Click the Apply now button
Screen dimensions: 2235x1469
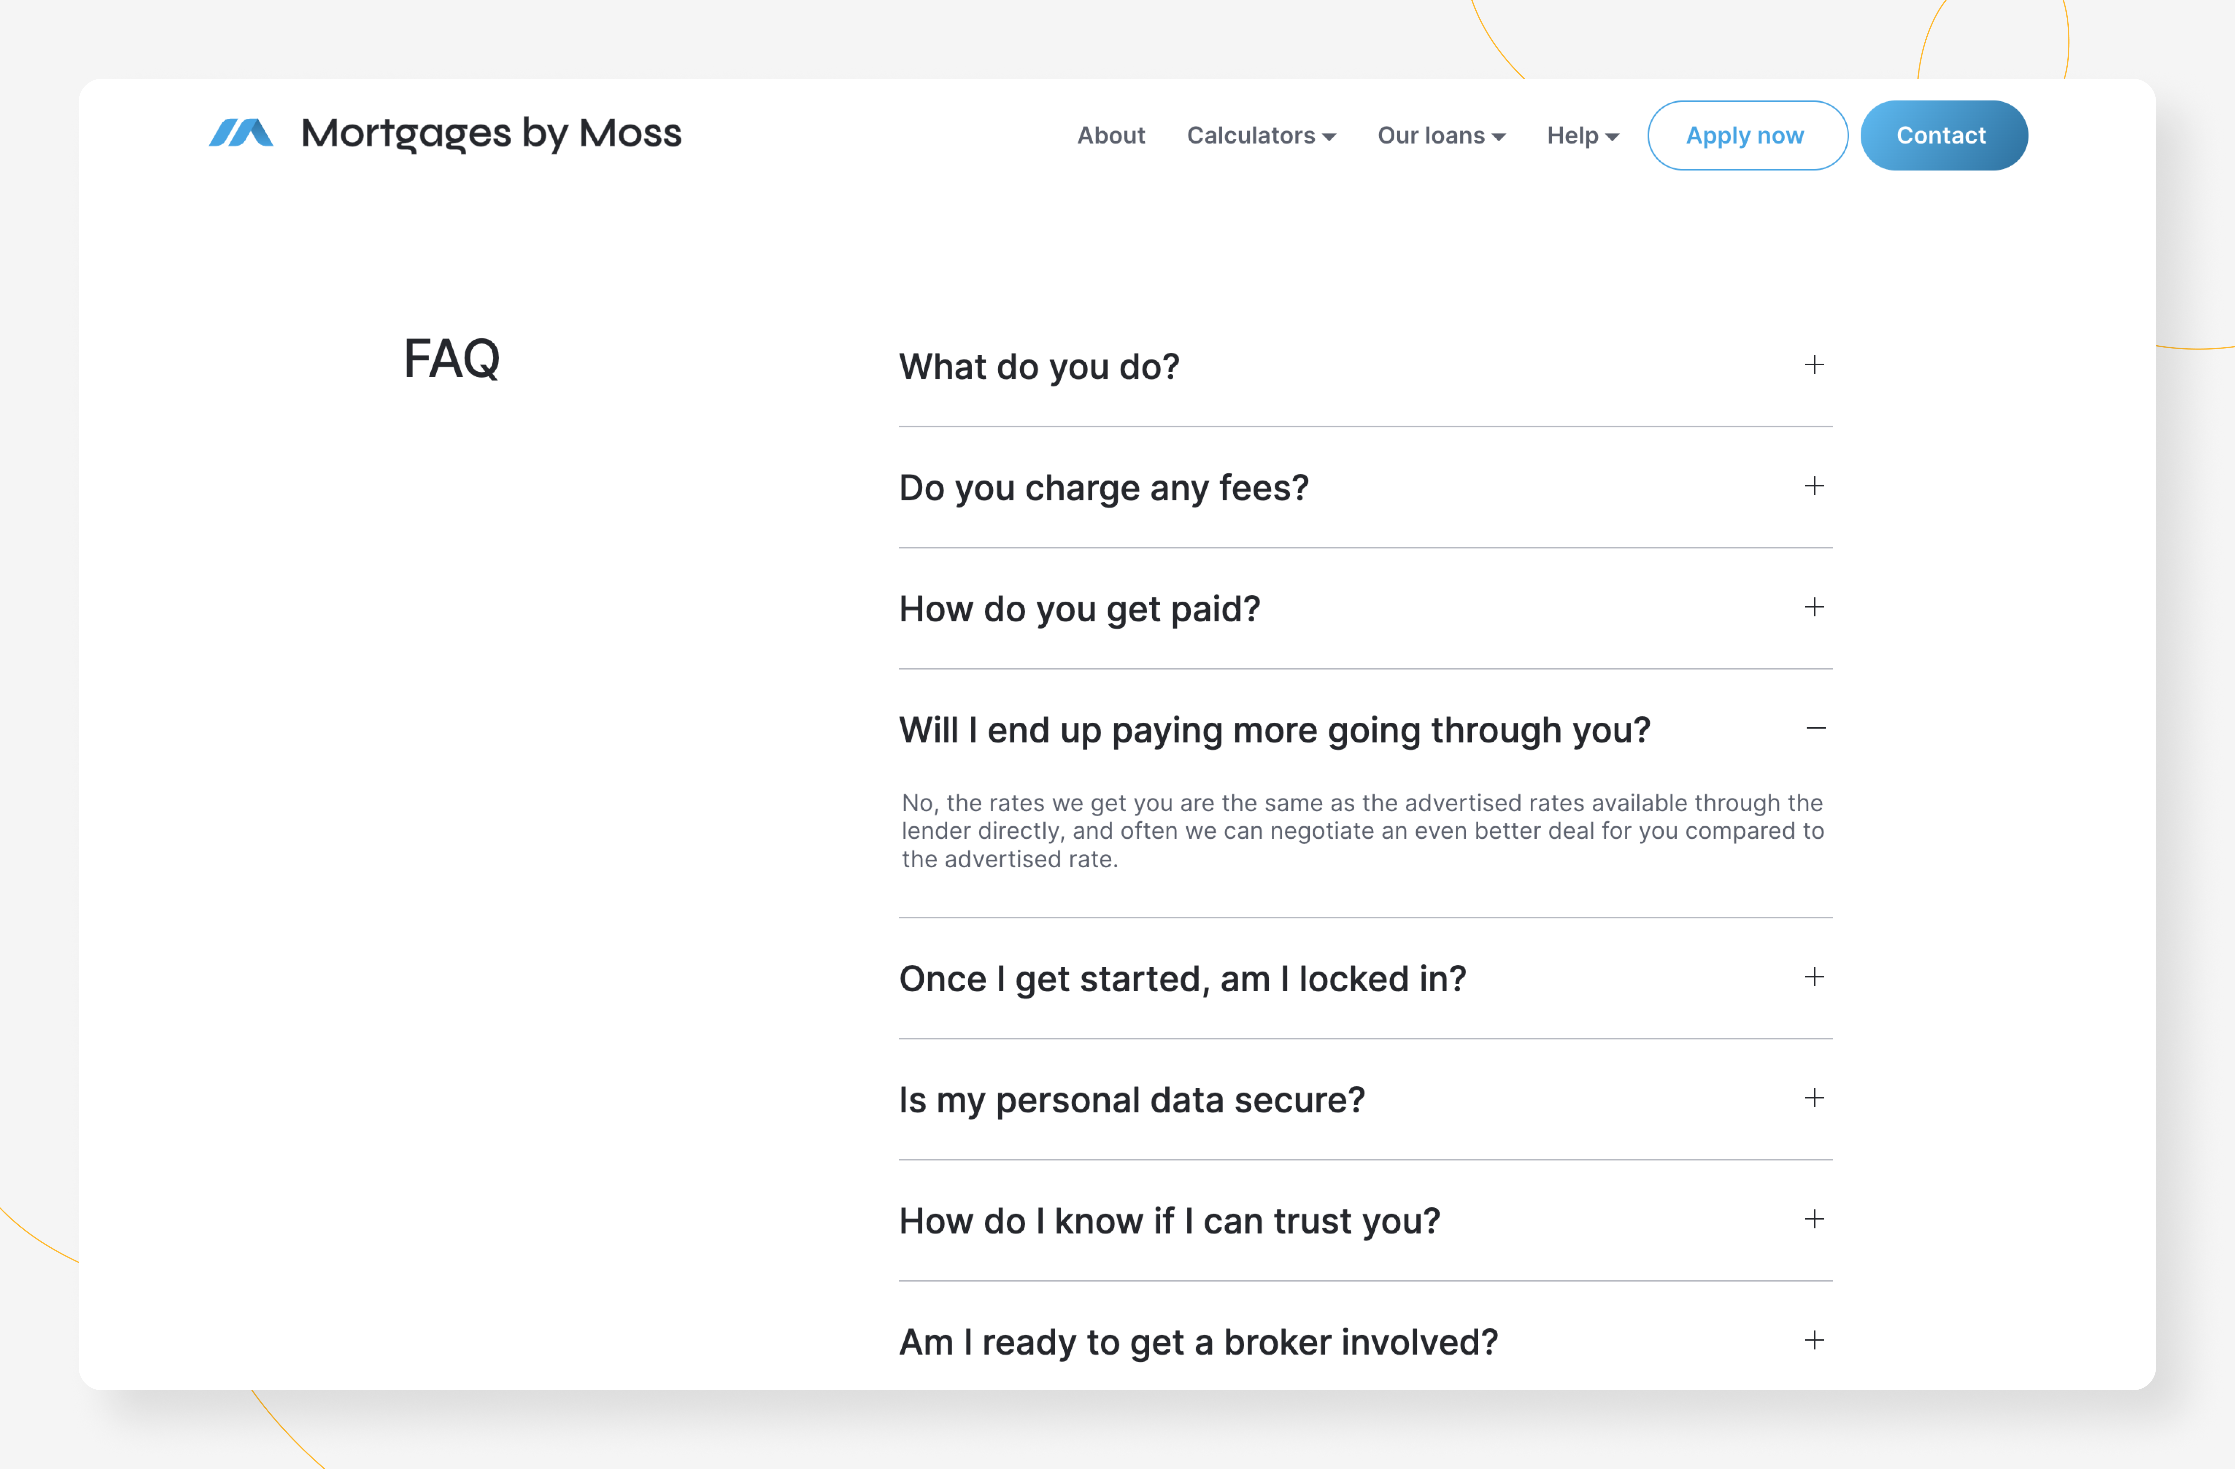1748,135
